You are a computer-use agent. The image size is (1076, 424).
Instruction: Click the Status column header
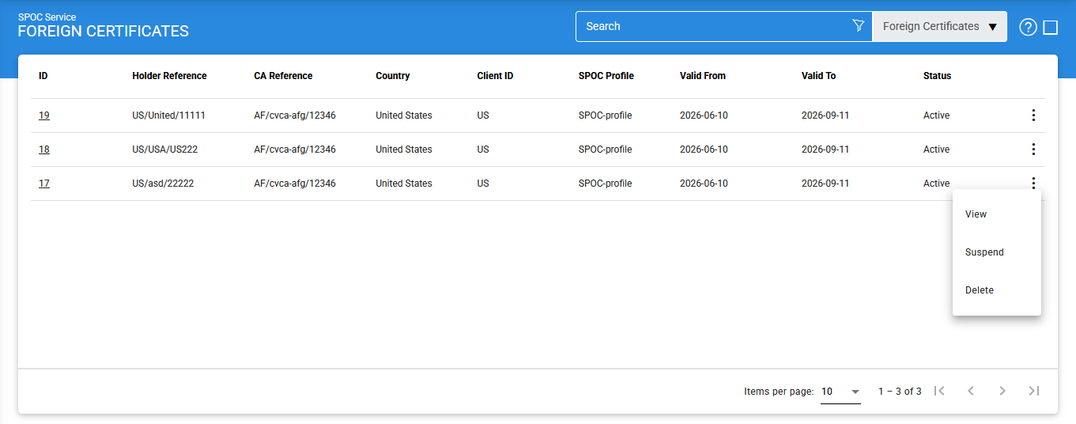point(937,76)
